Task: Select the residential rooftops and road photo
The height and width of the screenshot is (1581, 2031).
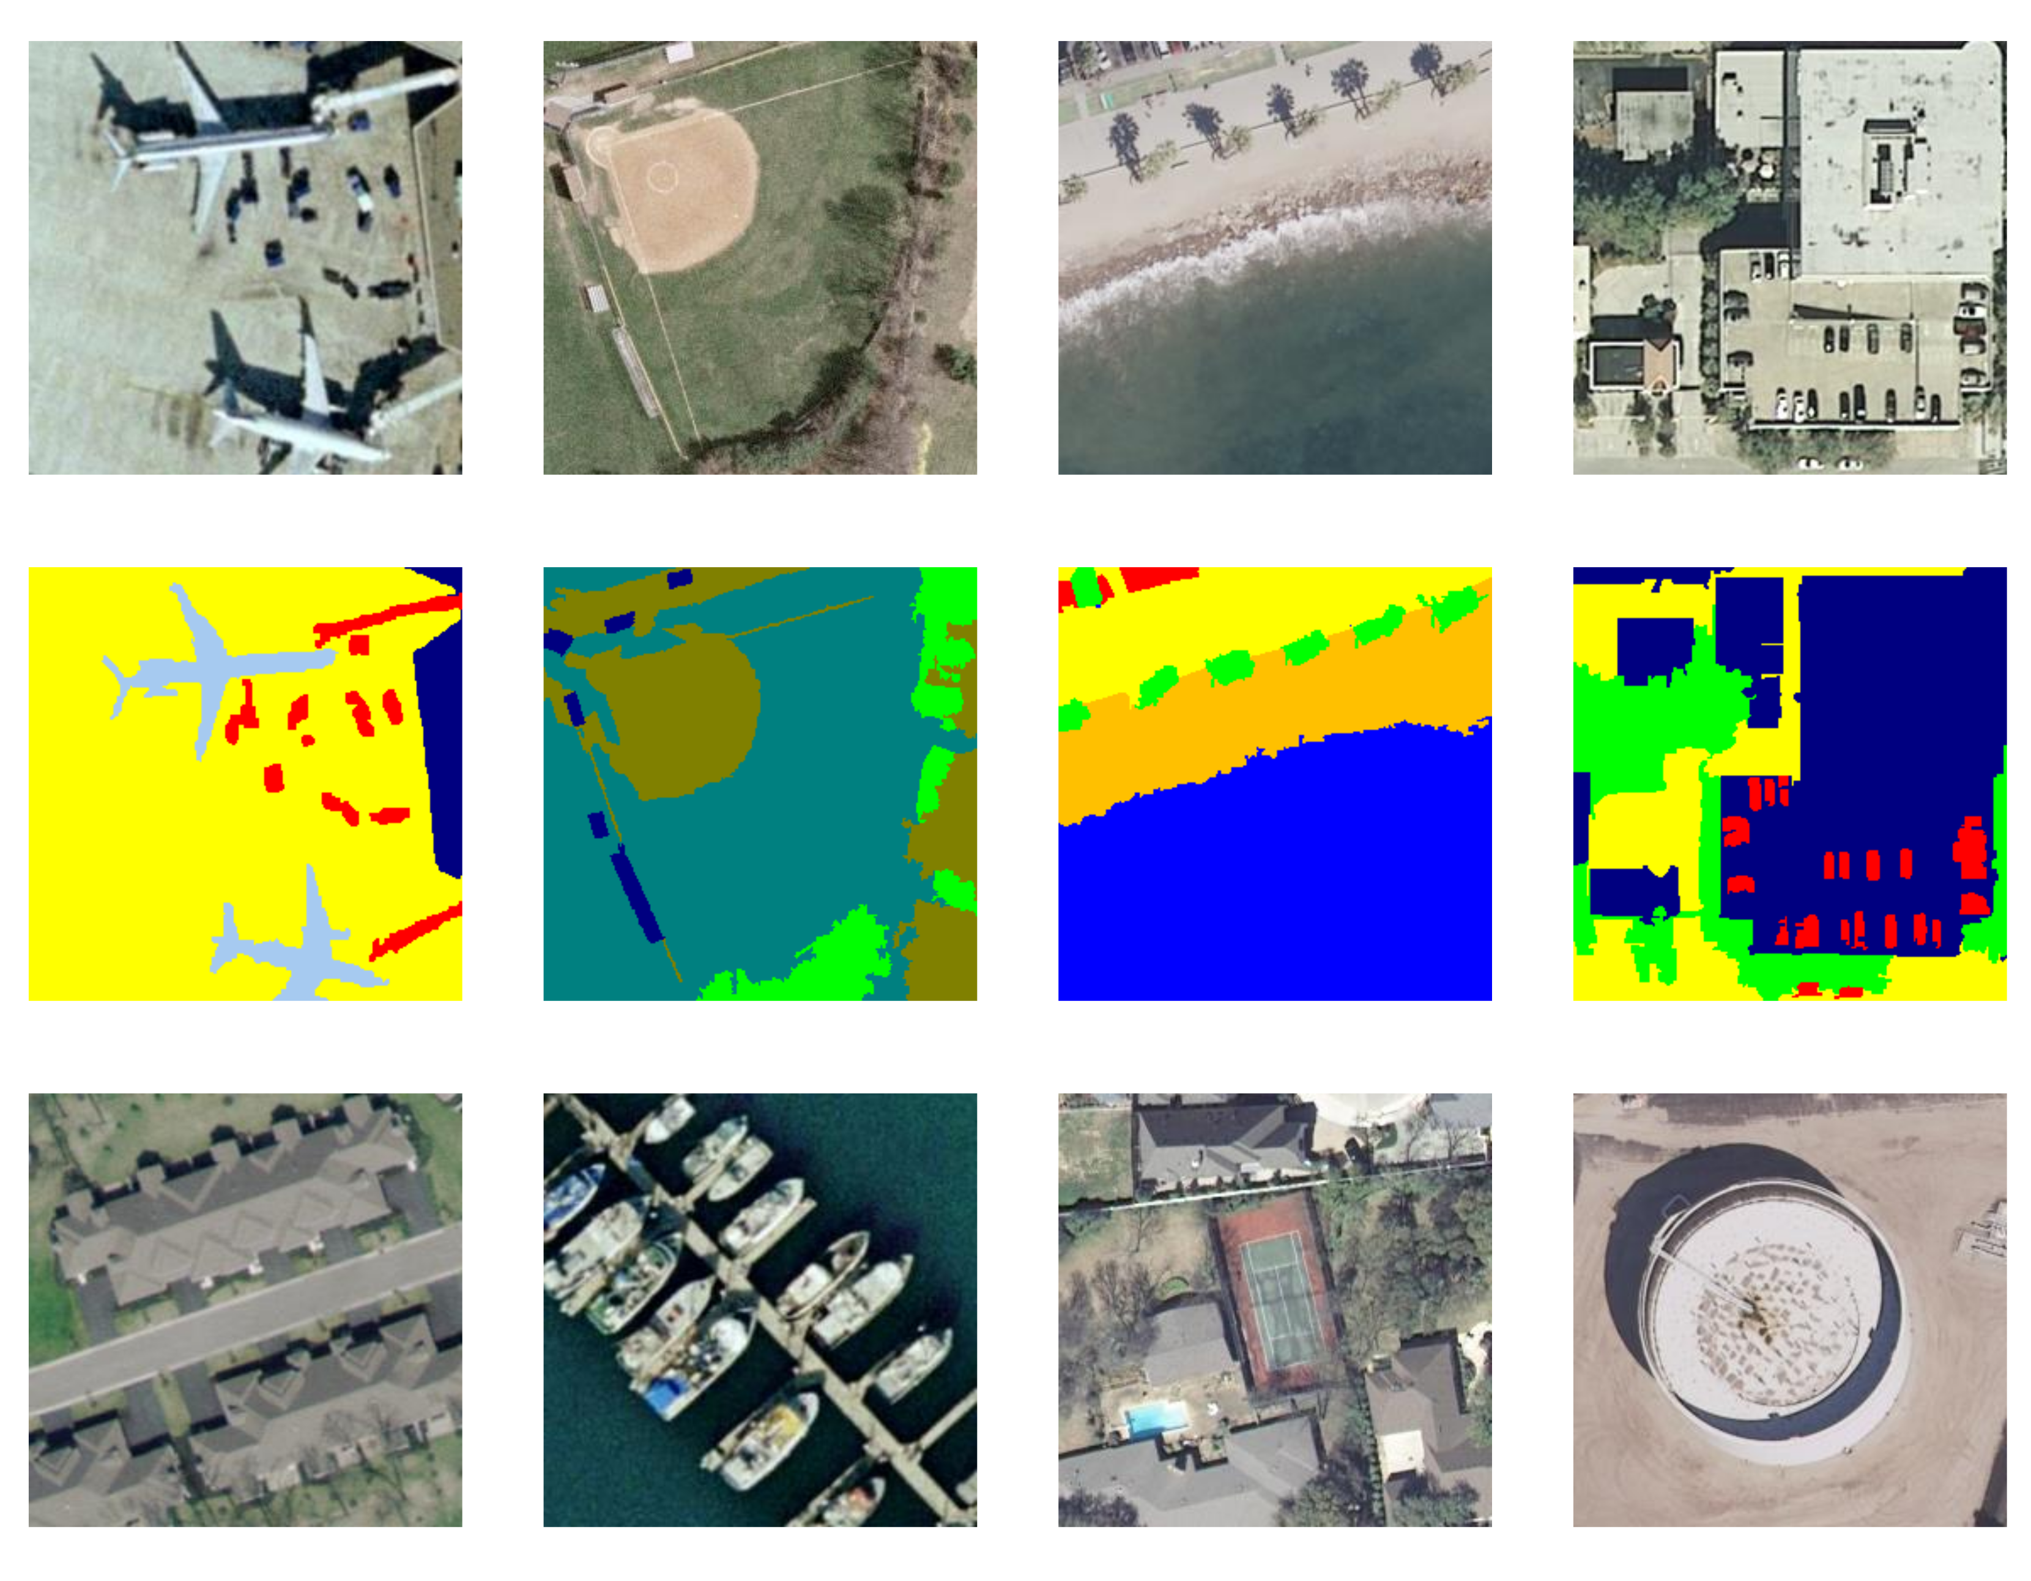Action: [x=245, y=1309]
